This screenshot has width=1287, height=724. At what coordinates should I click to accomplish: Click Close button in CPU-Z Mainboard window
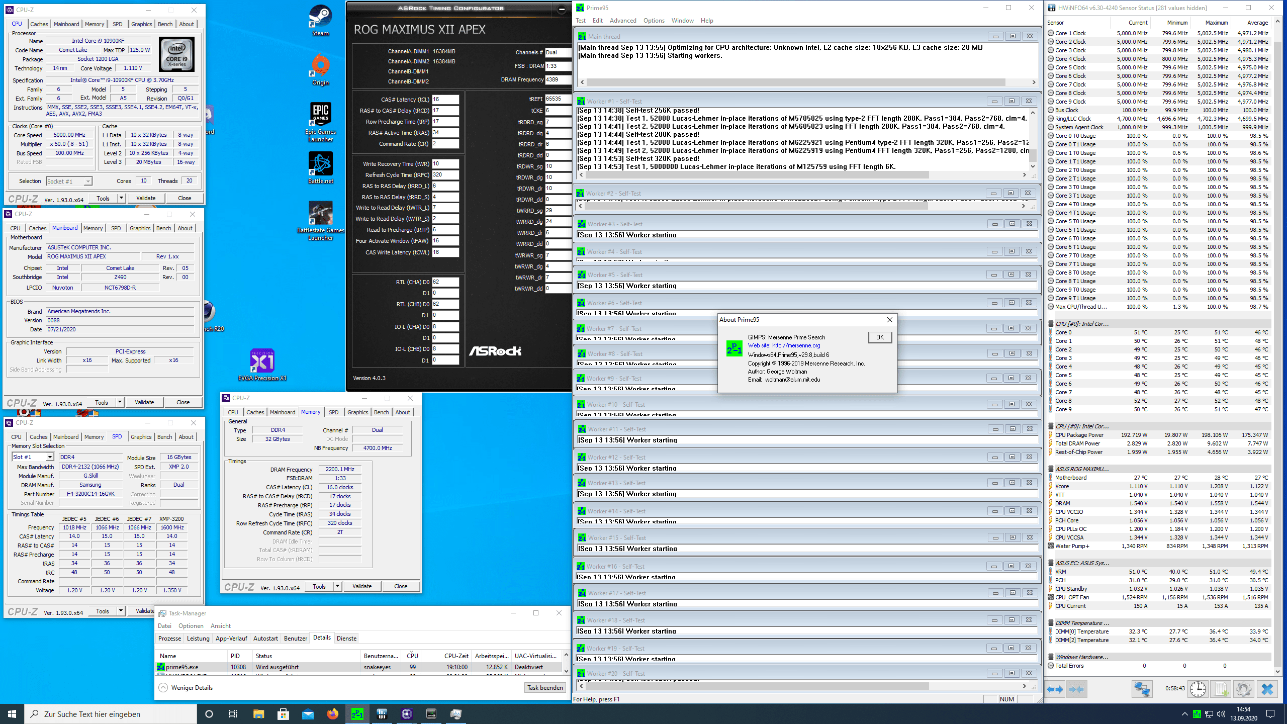(x=183, y=402)
